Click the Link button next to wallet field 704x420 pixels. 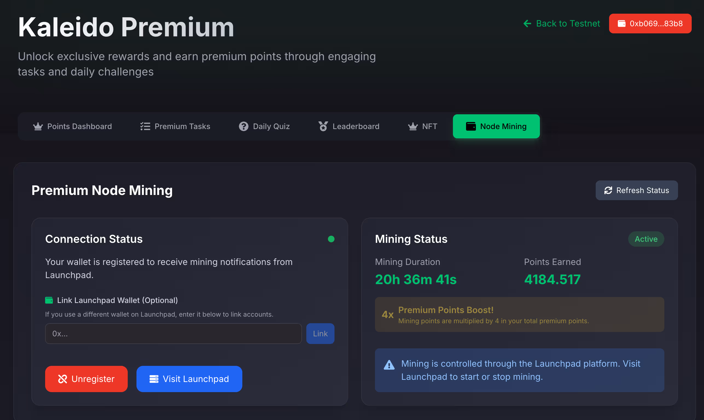coord(320,334)
